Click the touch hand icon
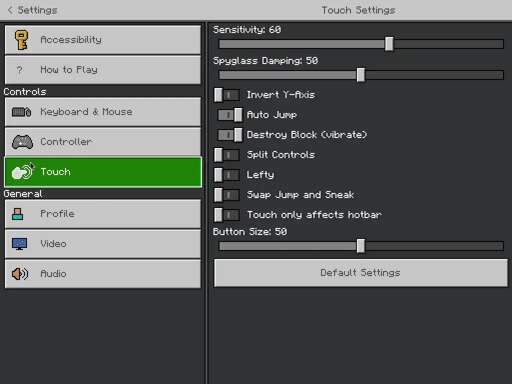 pos(22,172)
